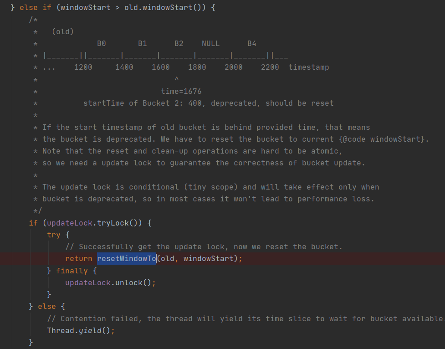
Task: Click the 'Contention failed' comment line
Action: [245, 318]
